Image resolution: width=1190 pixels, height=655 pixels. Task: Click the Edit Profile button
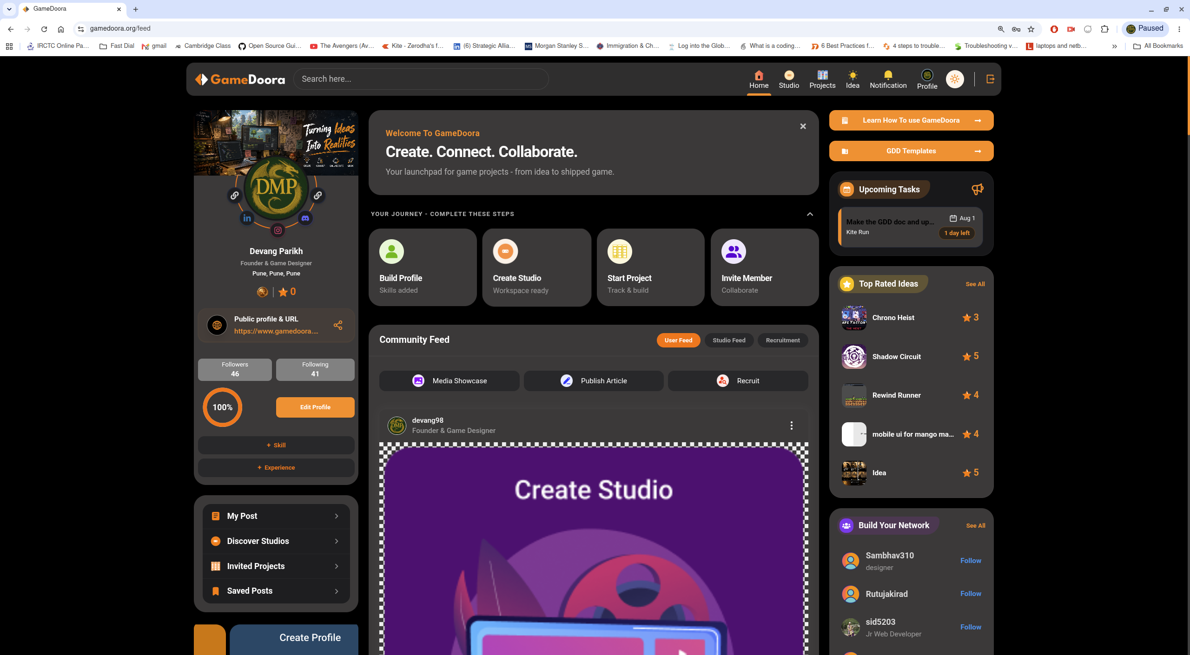tap(315, 407)
